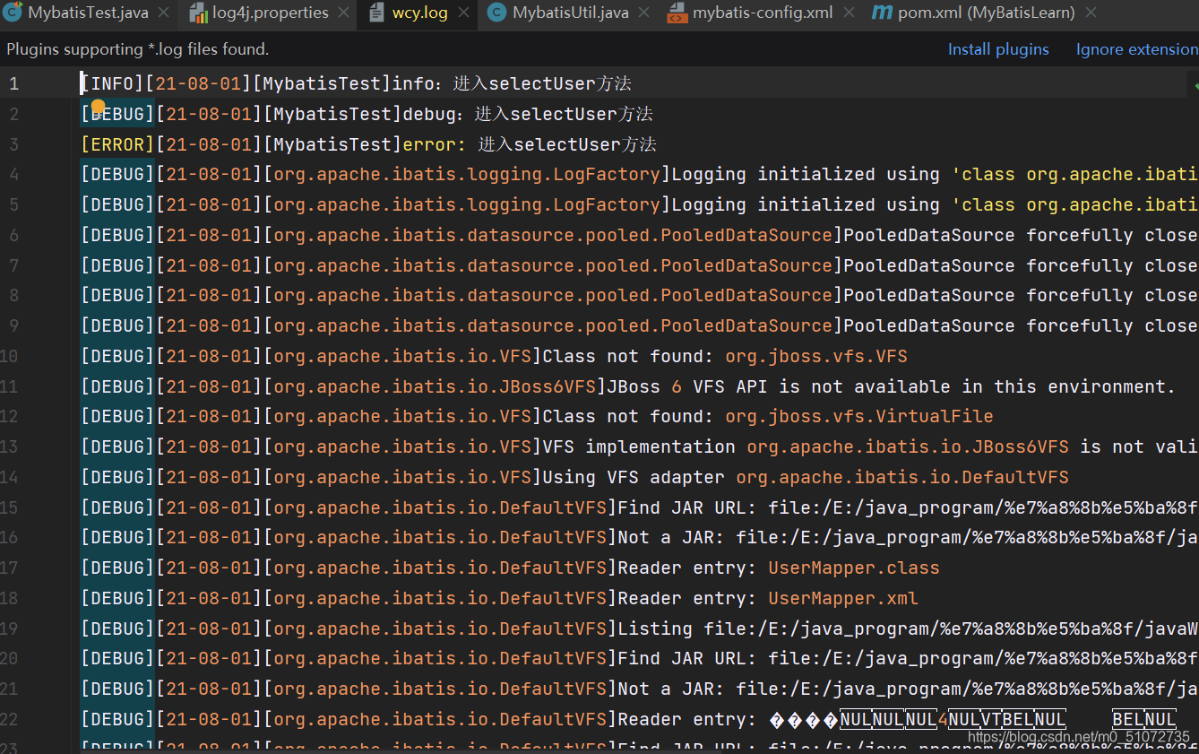Click 'org.apache.ibatis.io.JBoss6VFS' logger name on line 11
Screen dimensions: 1199x754
coord(435,386)
